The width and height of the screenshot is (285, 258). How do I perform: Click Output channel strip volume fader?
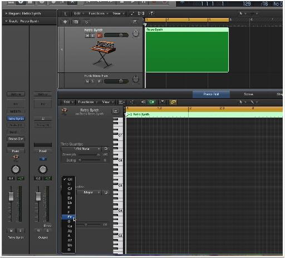[38, 197]
